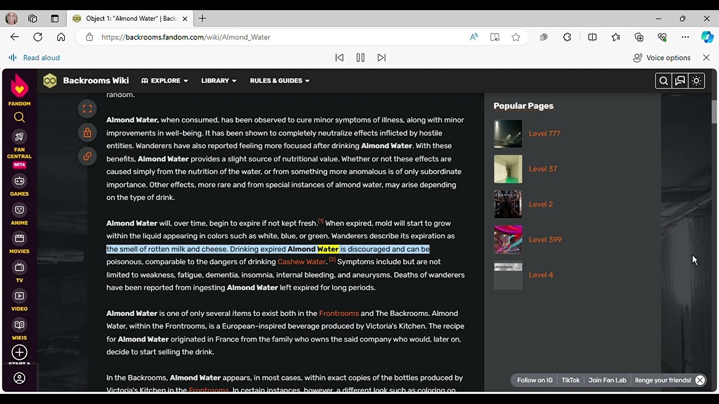Viewport: 719px width, 404px height.
Task: Open Level 2 popular page
Action: 541,204
